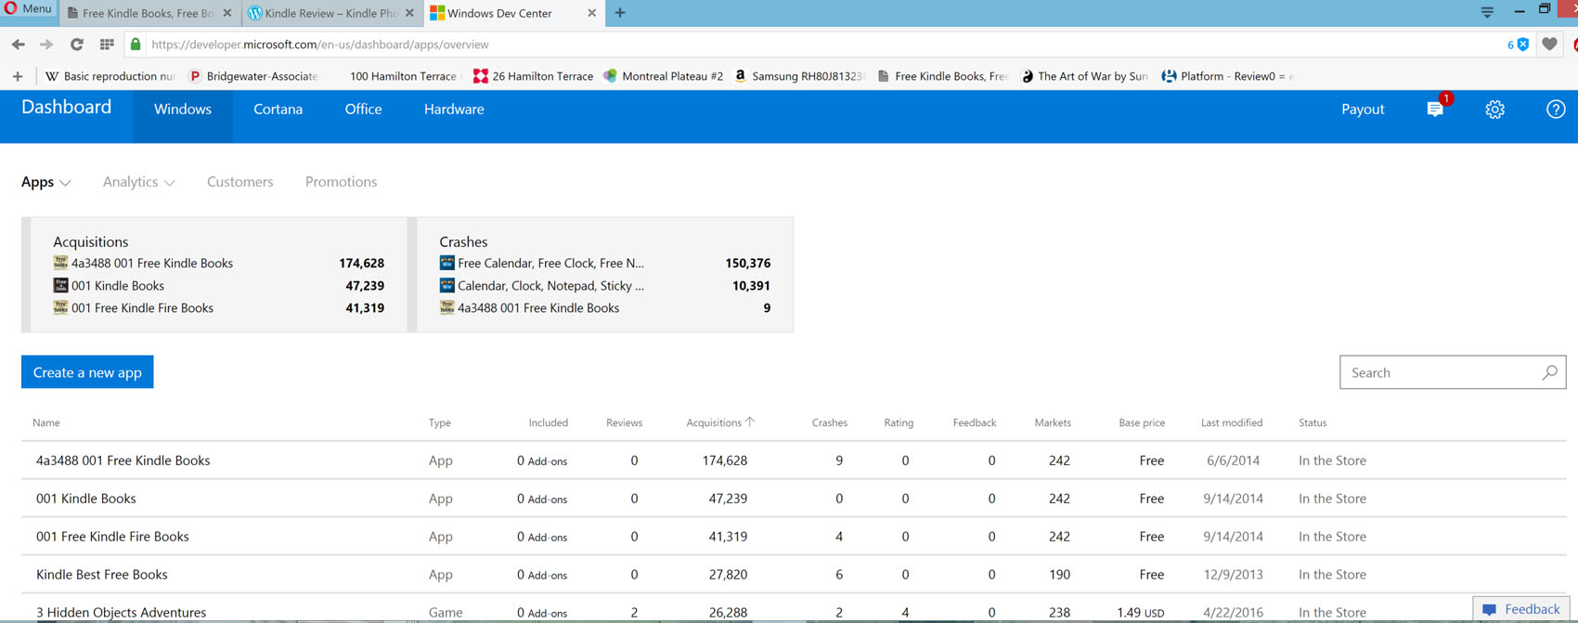Sort table by Crashes column

(x=829, y=422)
